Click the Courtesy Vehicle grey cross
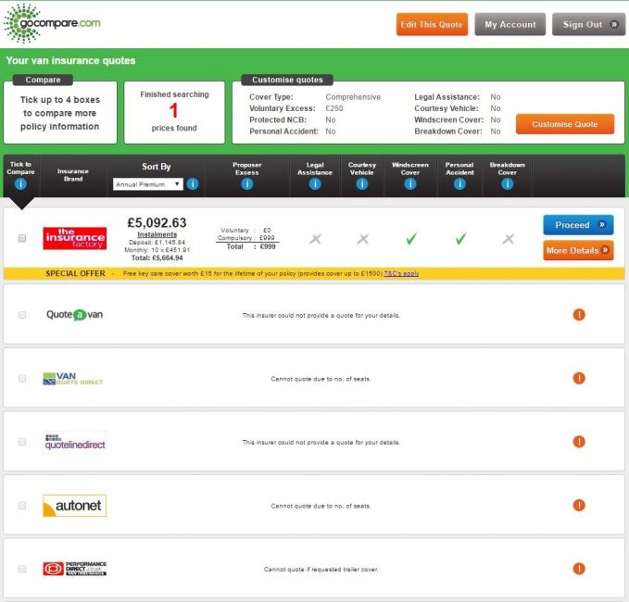The height and width of the screenshot is (602, 629). [363, 240]
